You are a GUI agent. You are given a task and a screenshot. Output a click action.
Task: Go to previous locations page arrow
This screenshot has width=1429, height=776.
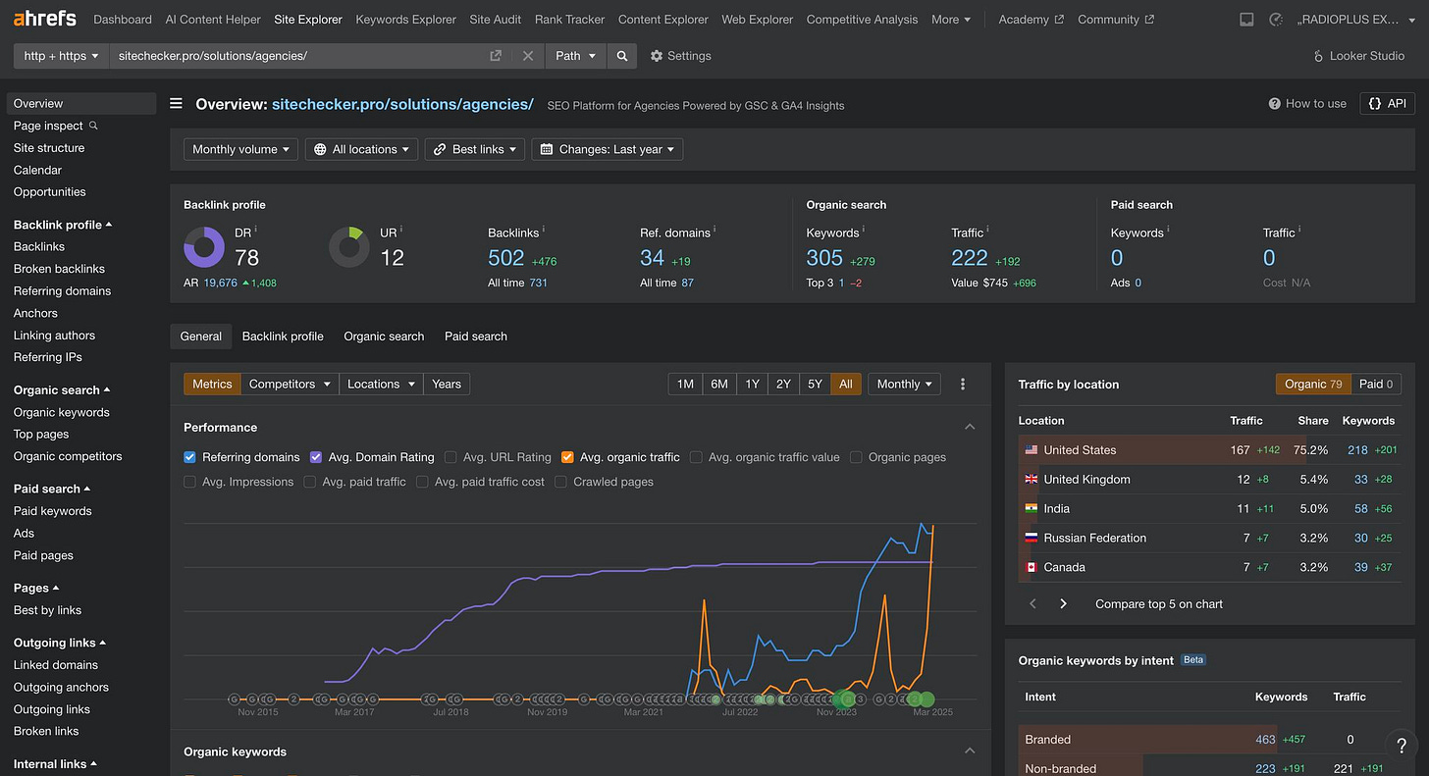pyautogui.click(x=1032, y=603)
